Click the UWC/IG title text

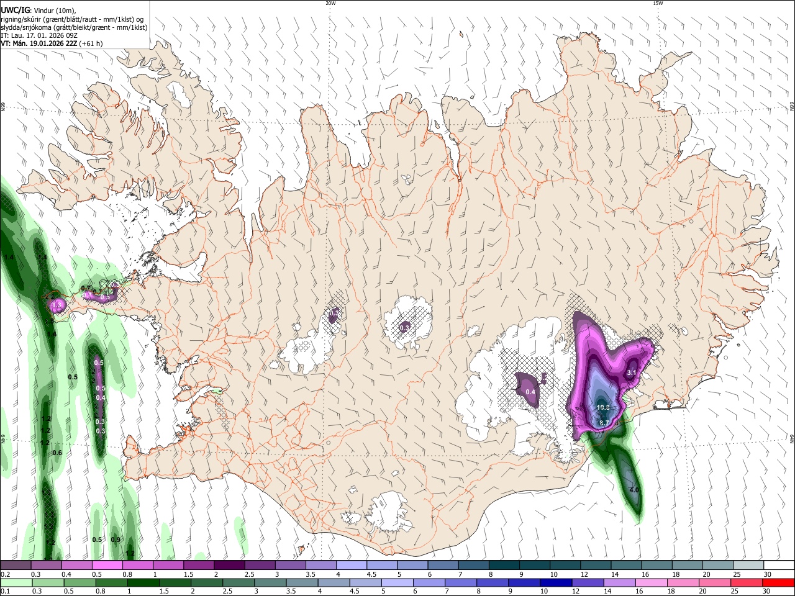click(15, 10)
